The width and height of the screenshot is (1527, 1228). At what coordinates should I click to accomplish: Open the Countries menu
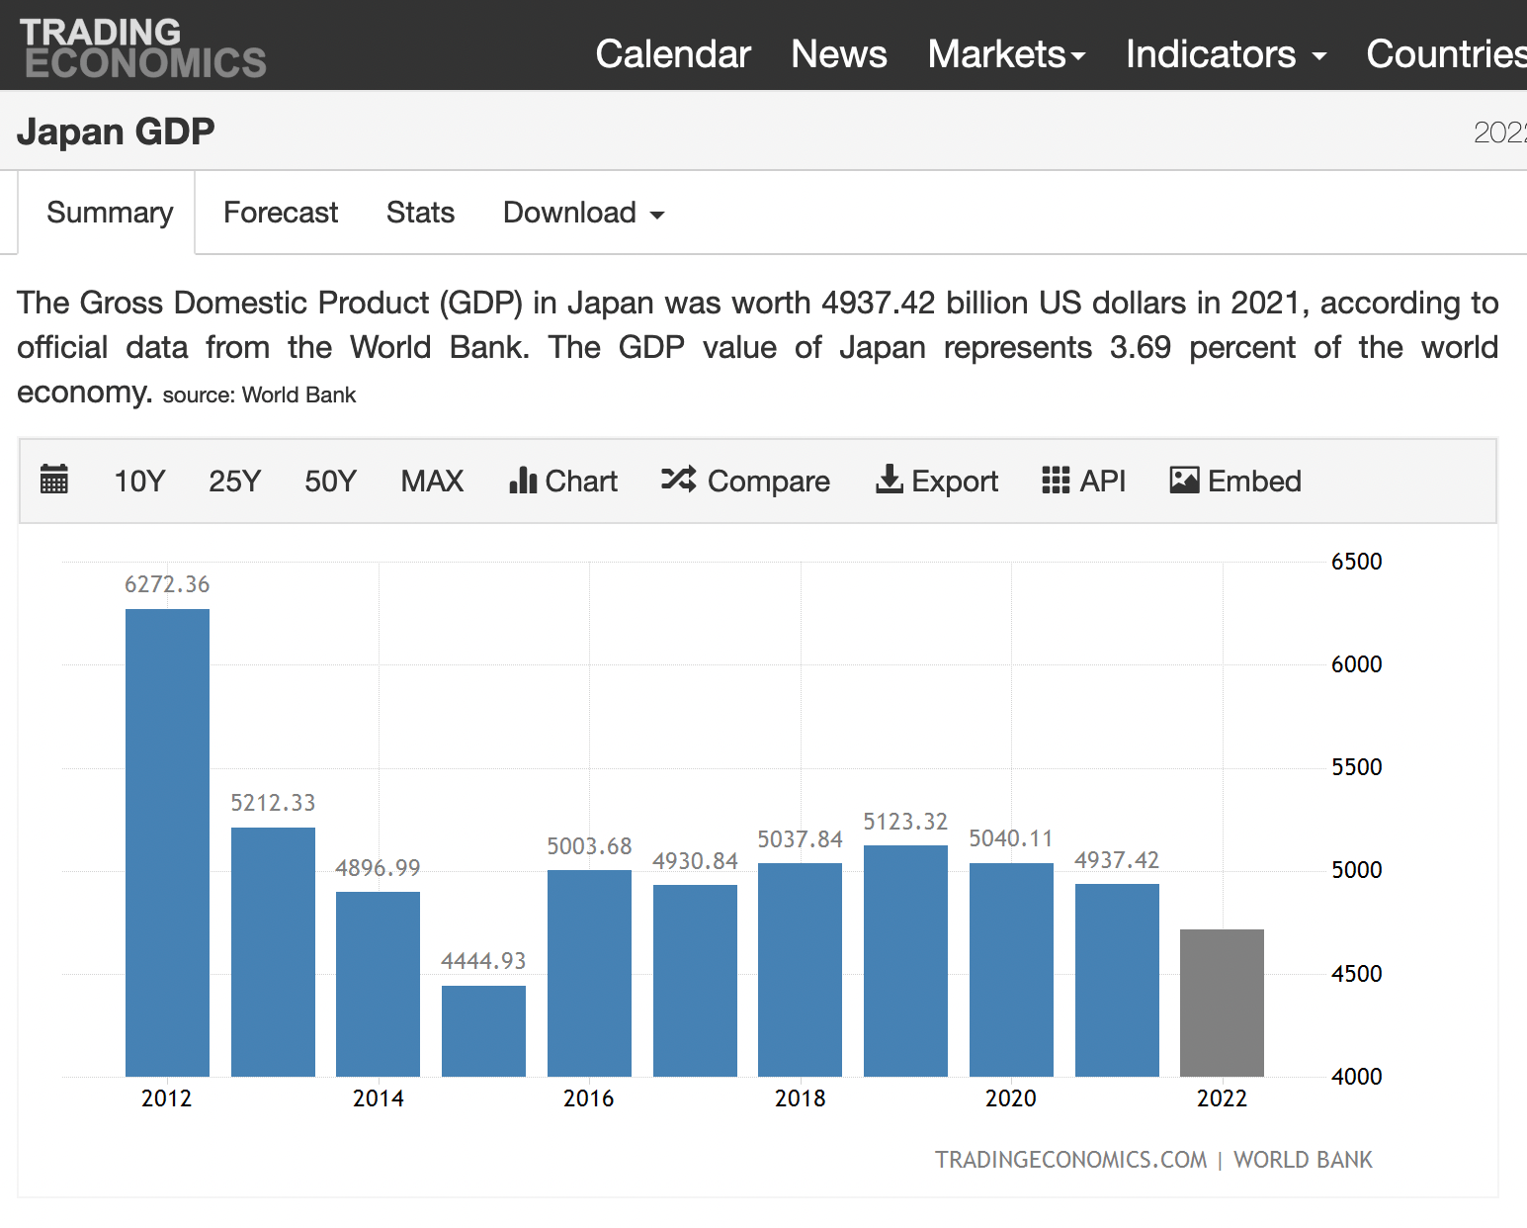pyautogui.click(x=1446, y=54)
